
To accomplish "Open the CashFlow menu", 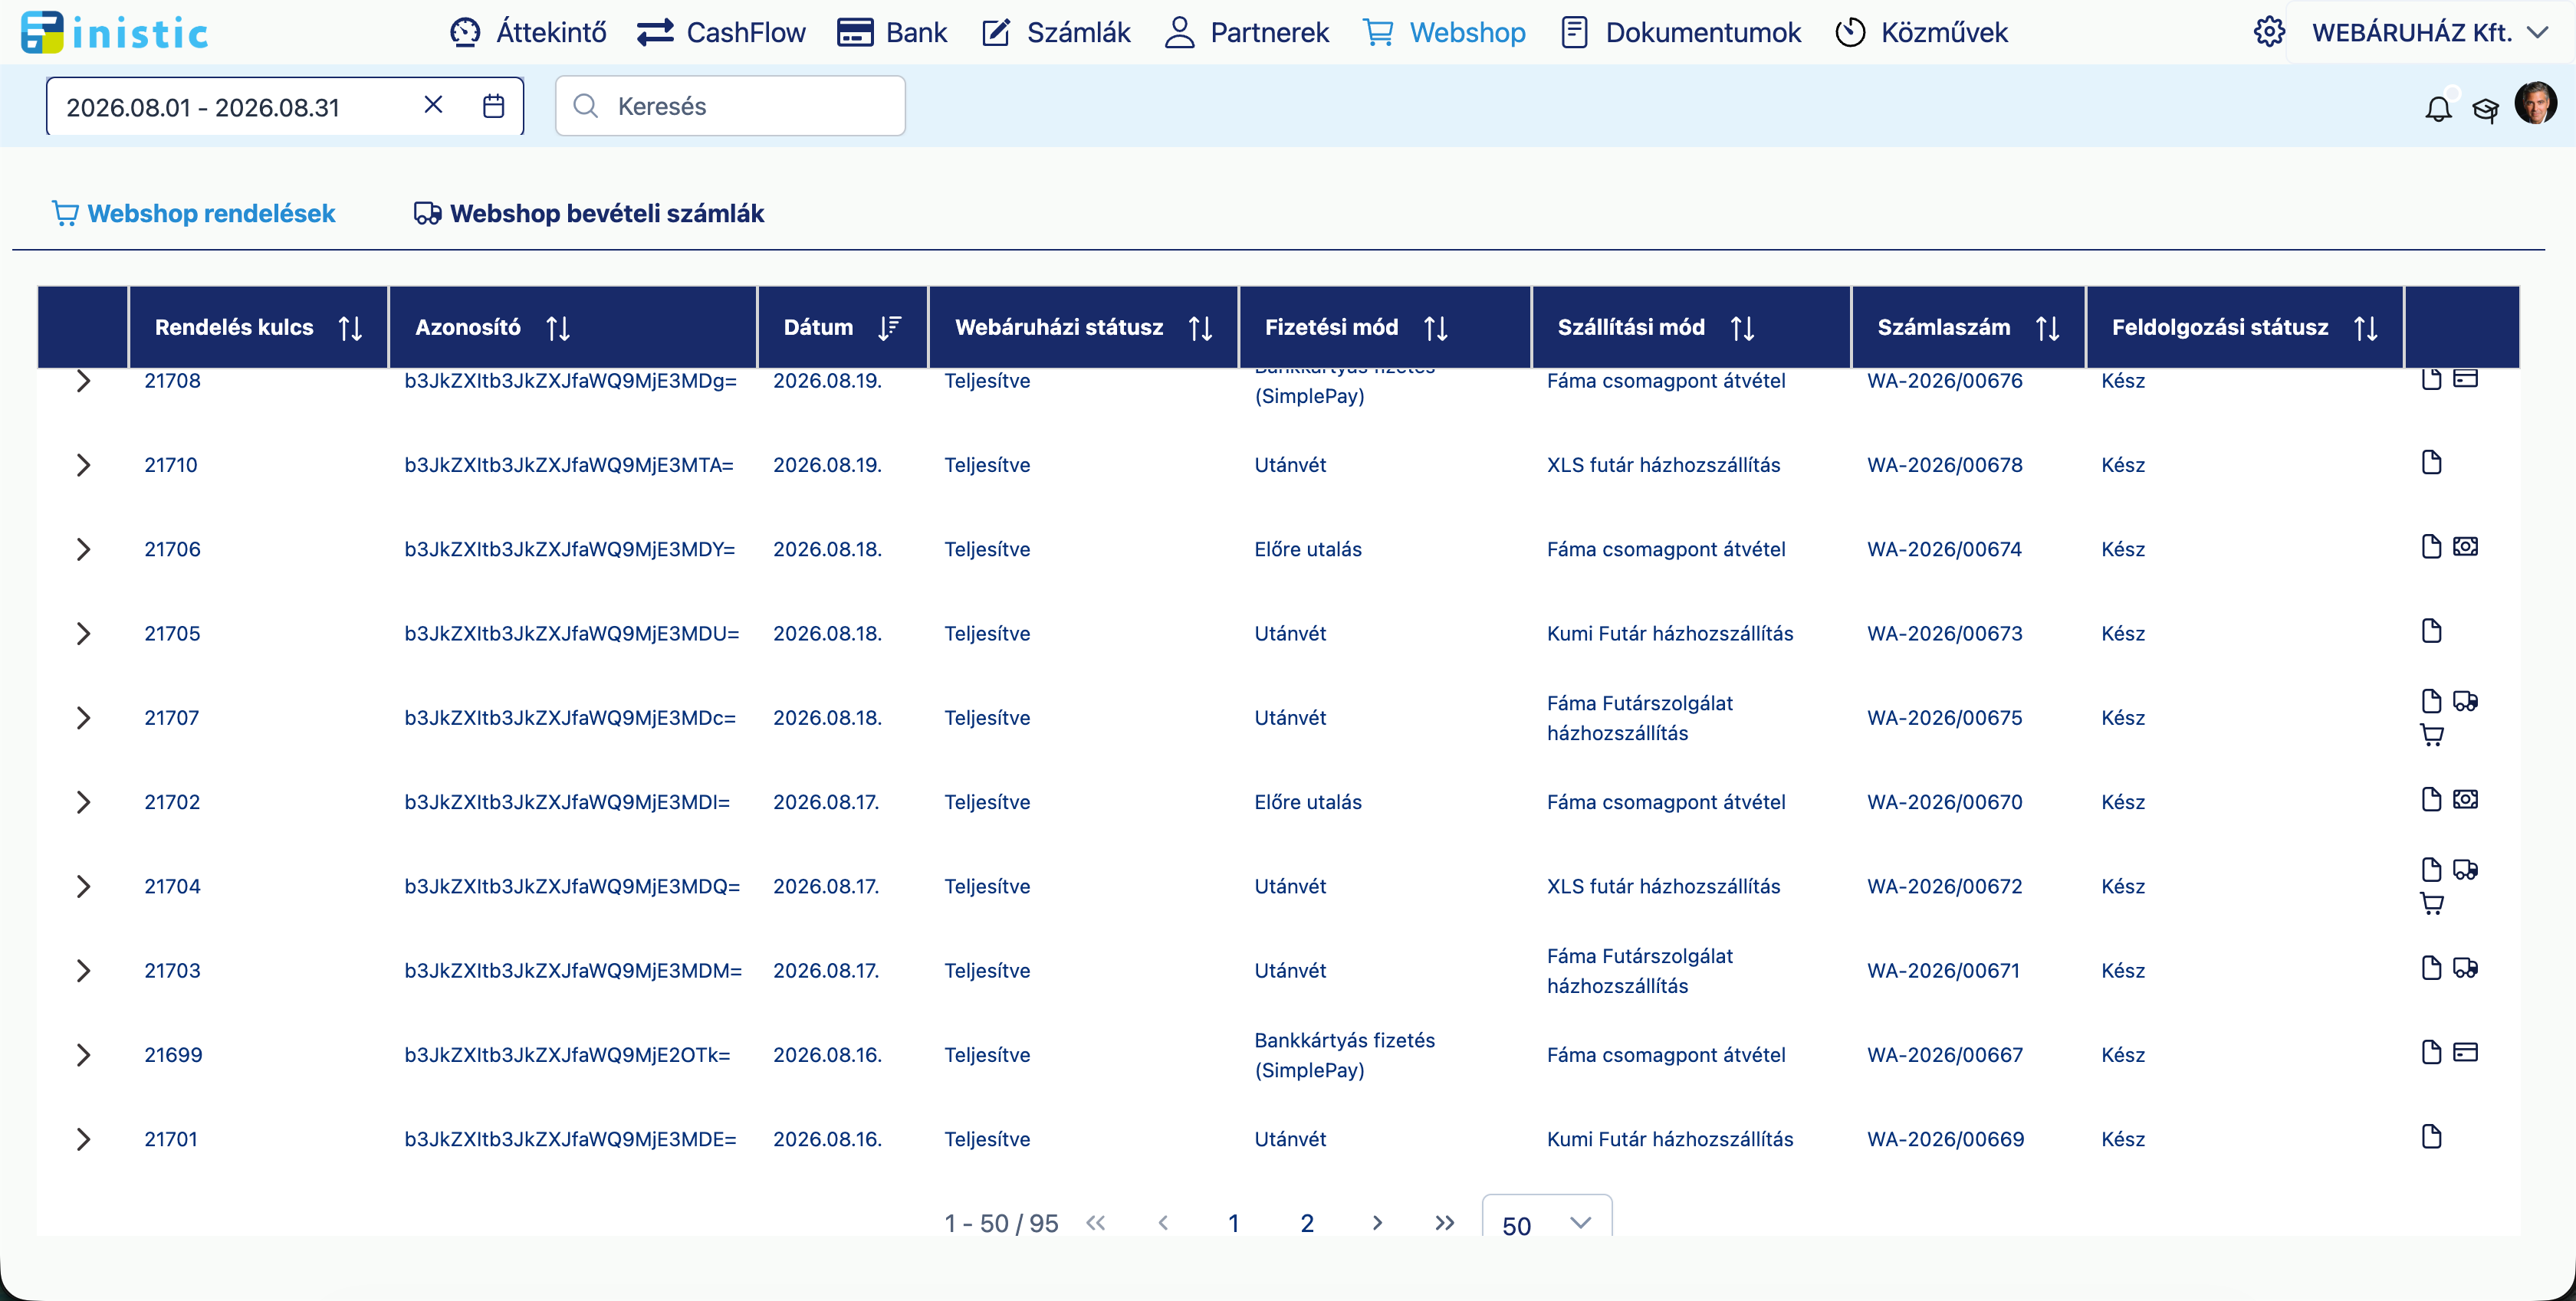I will coord(721,32).
